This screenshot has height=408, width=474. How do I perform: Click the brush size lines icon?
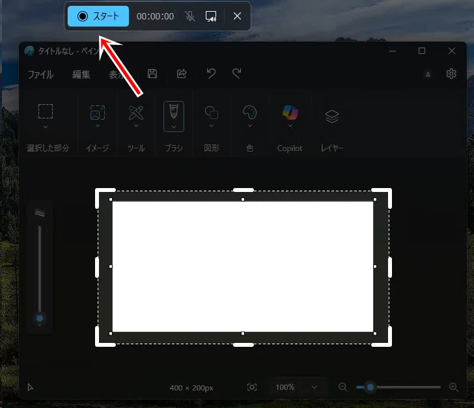pos(40,213)
